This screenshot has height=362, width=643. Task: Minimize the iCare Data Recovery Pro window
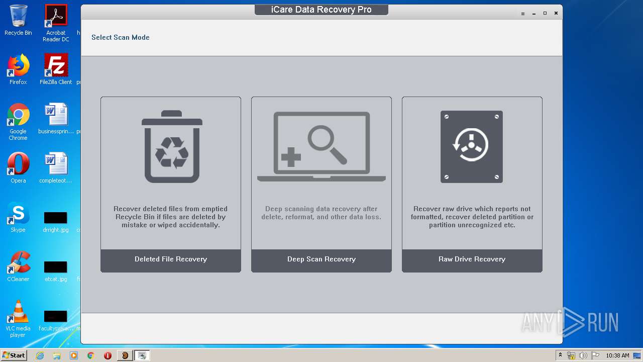534,13
